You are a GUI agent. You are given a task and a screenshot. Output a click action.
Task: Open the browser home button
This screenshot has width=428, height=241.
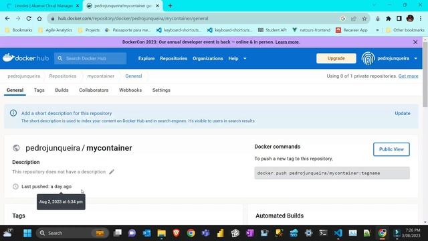pyautogui.click(x=39, y=19)
